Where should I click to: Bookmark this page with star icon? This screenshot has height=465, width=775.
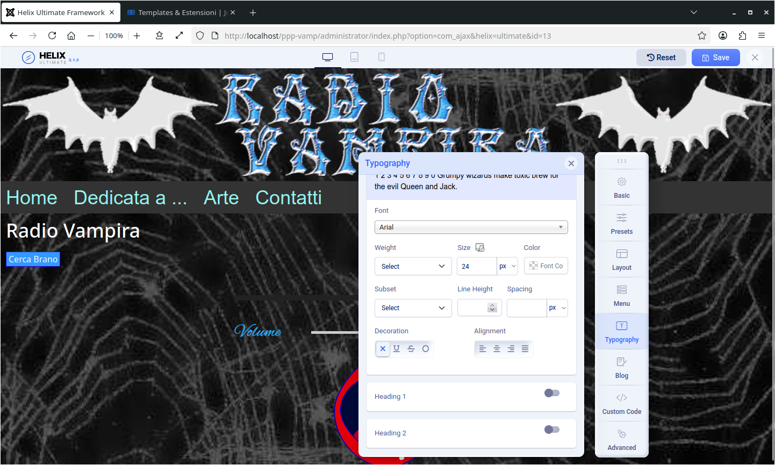click(x=702, y=35)
